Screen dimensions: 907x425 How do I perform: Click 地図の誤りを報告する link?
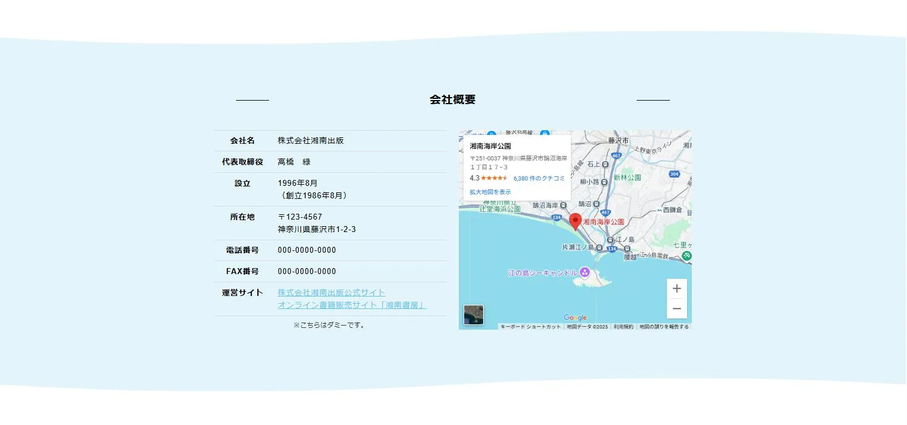664,327
